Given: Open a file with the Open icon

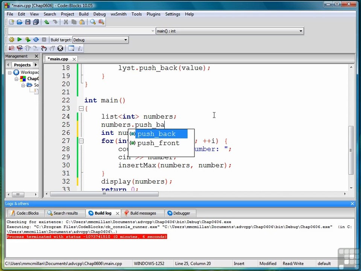Looking at the screenshot, I should 20,22.
